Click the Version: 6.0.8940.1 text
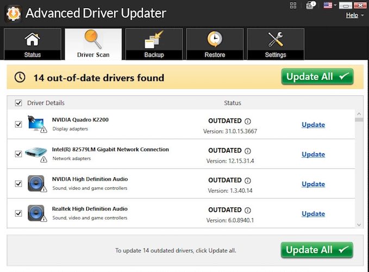The image size is (369, 272). [230, 220]
